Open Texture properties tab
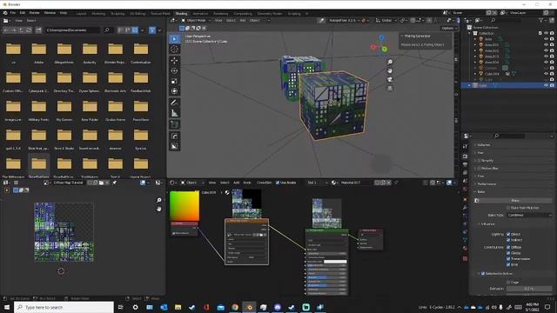The height and width of the screenshot is (313, 557). coord(465,259)
